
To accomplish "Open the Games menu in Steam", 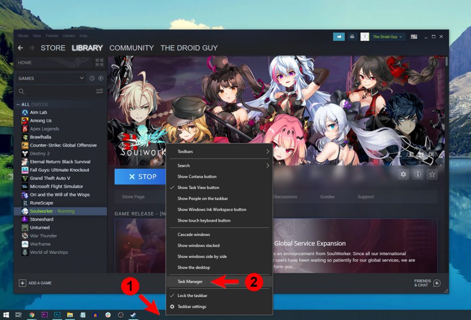I will pyautogui.click(x=69, y=36).
